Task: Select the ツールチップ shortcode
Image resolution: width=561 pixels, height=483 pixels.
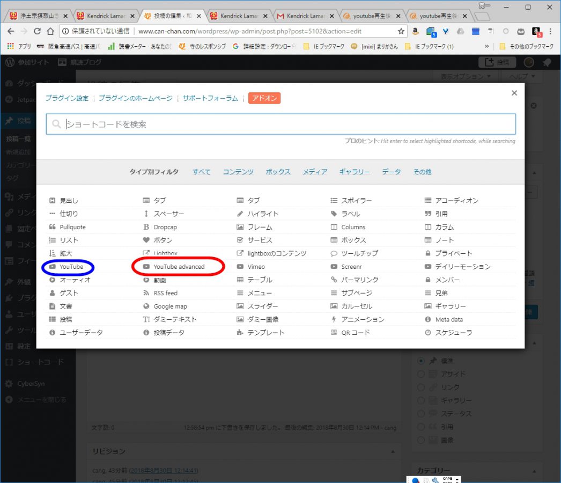Action: [354, 253]
